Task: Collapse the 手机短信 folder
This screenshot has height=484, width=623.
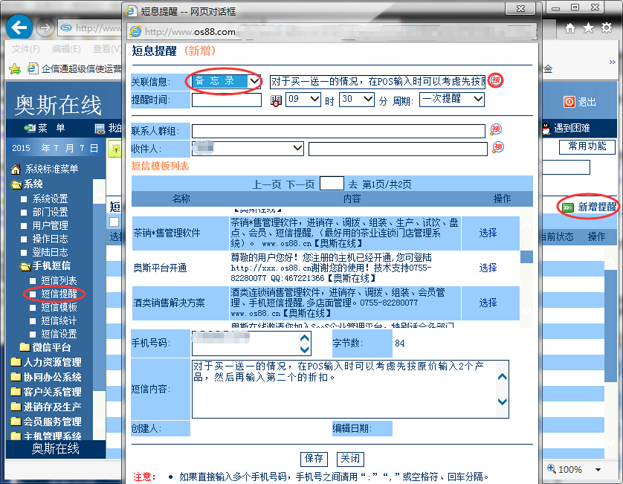Action: click(25, 266)
